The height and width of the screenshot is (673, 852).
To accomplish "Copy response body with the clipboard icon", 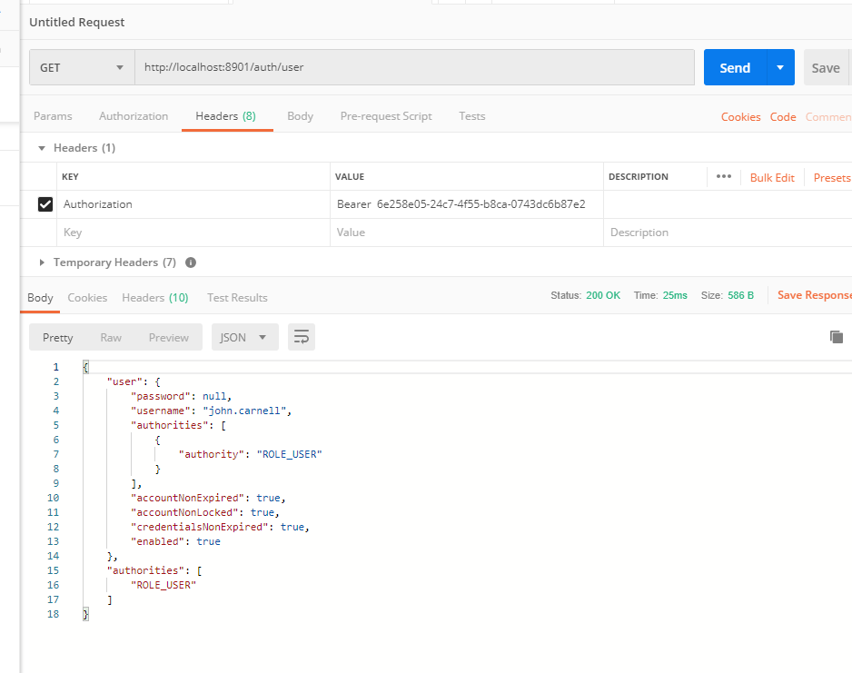I will 837,337.
